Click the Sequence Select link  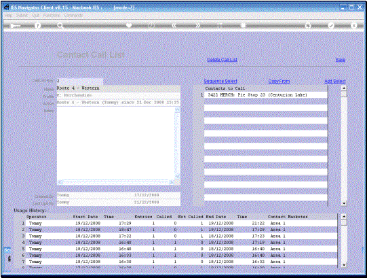point(220,81)
